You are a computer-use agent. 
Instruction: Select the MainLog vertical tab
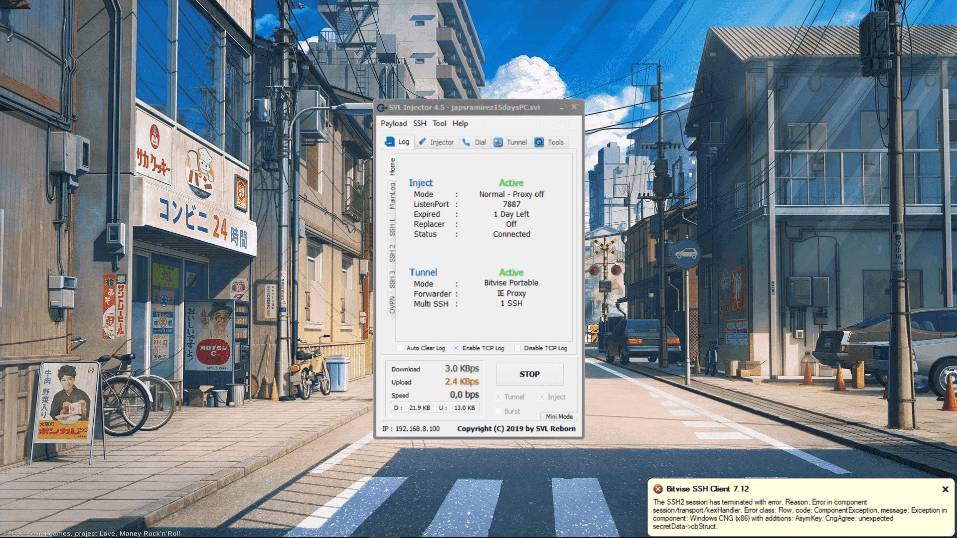point(392,196)
